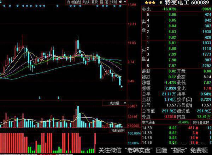212x155 pixels.
Task: Select buy level 2 price 8.00
Action: point(172,49)
